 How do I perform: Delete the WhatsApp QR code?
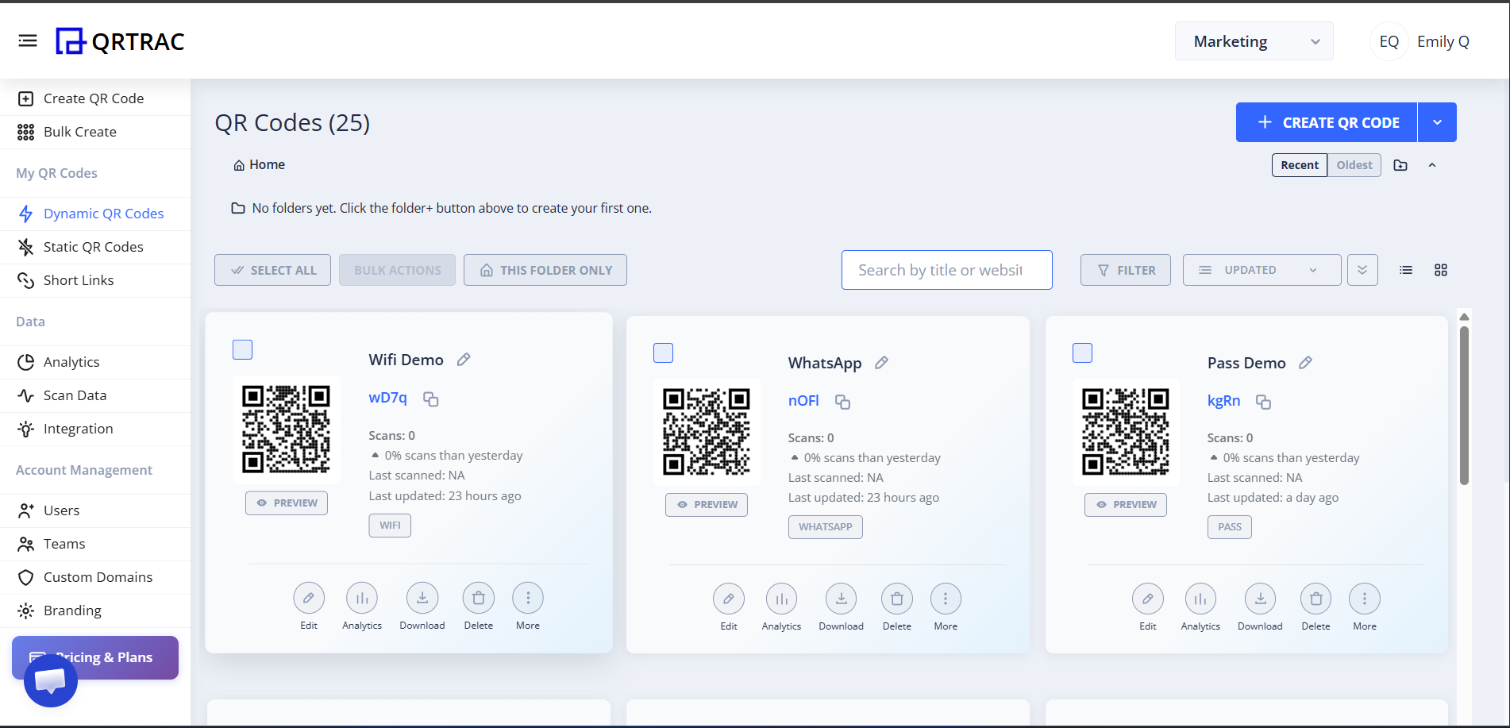[x=897, y=599]
